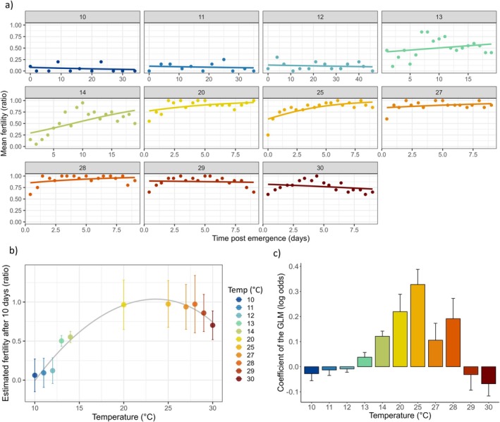Image resolution: width=500 pixels, height=422 pixels.
Task: Click the legend swatch for 12 °C
Action: tap(239, 316)
